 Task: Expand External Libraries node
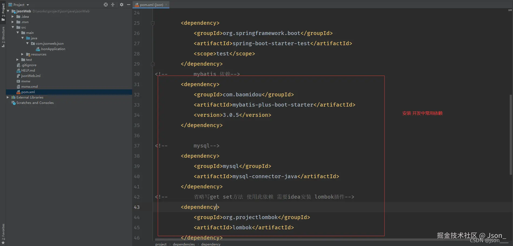(x=8, y=97)
